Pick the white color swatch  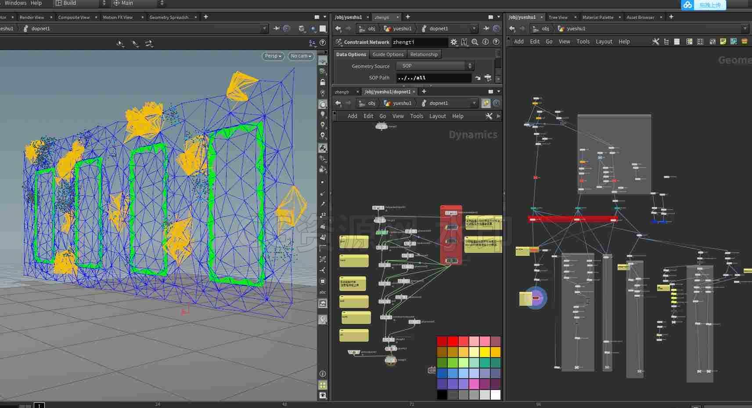click(495, 395)
